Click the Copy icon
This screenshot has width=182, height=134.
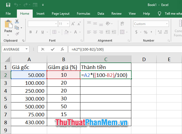click(17, 28)
